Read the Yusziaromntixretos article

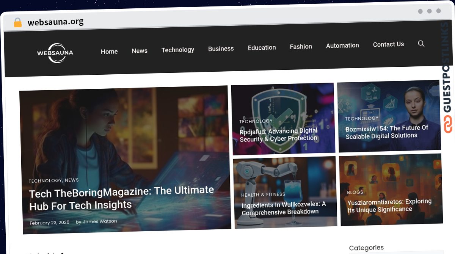tap(389, 205)
